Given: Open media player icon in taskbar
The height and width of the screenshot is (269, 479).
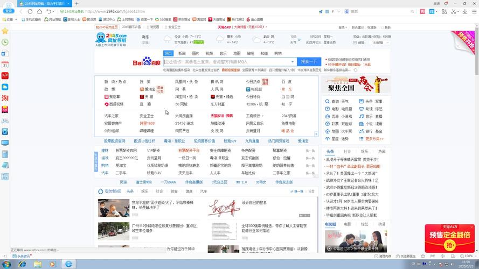Looking at the screenshot, I should (x=52, y=264).
